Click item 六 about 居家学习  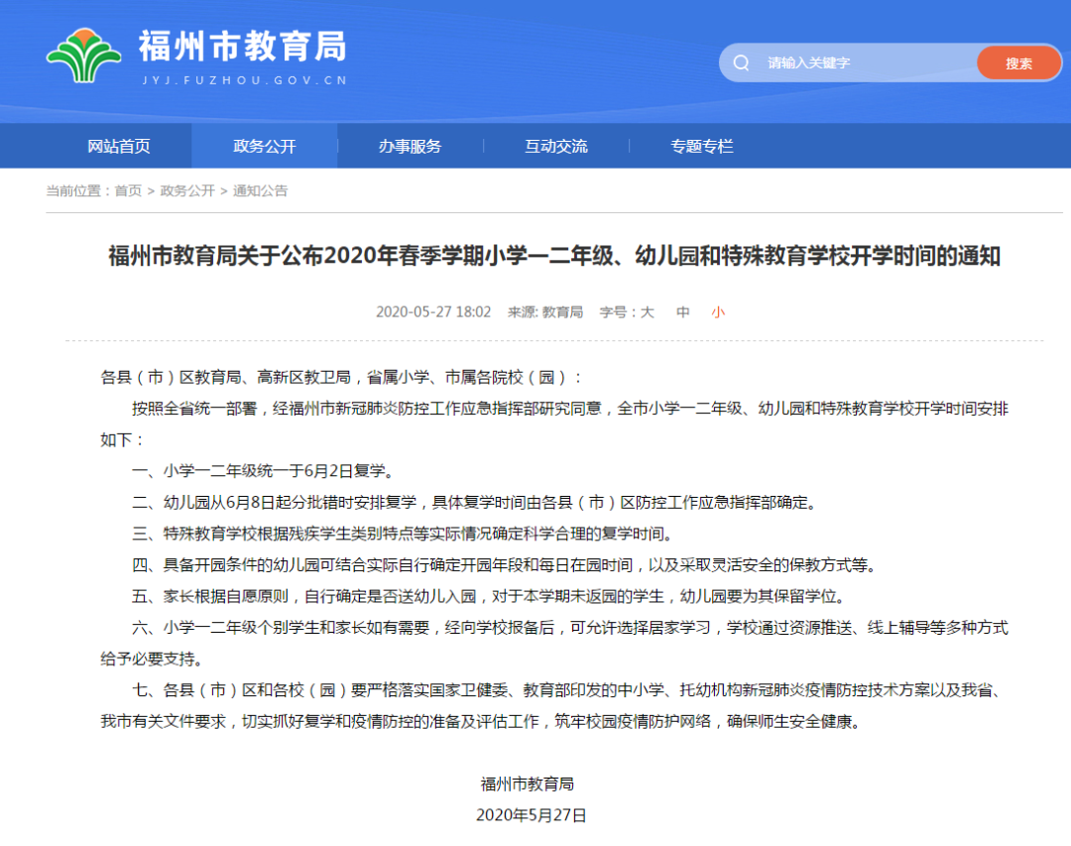click(554, 643)
